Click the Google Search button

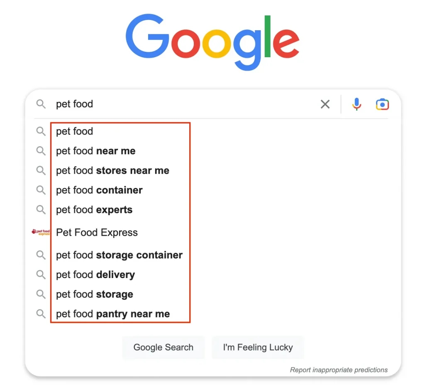point(164,347)
